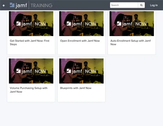Image resolution: width=163 pixels, height=126 pixels.
Task: Select 'Get Started with Jamf Now: First Steps' title
Action: (x=30, y=42)
